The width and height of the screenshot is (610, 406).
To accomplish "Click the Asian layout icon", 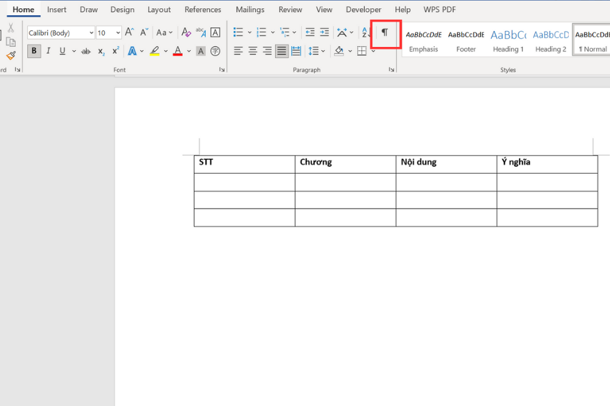I will pos(342,32).
